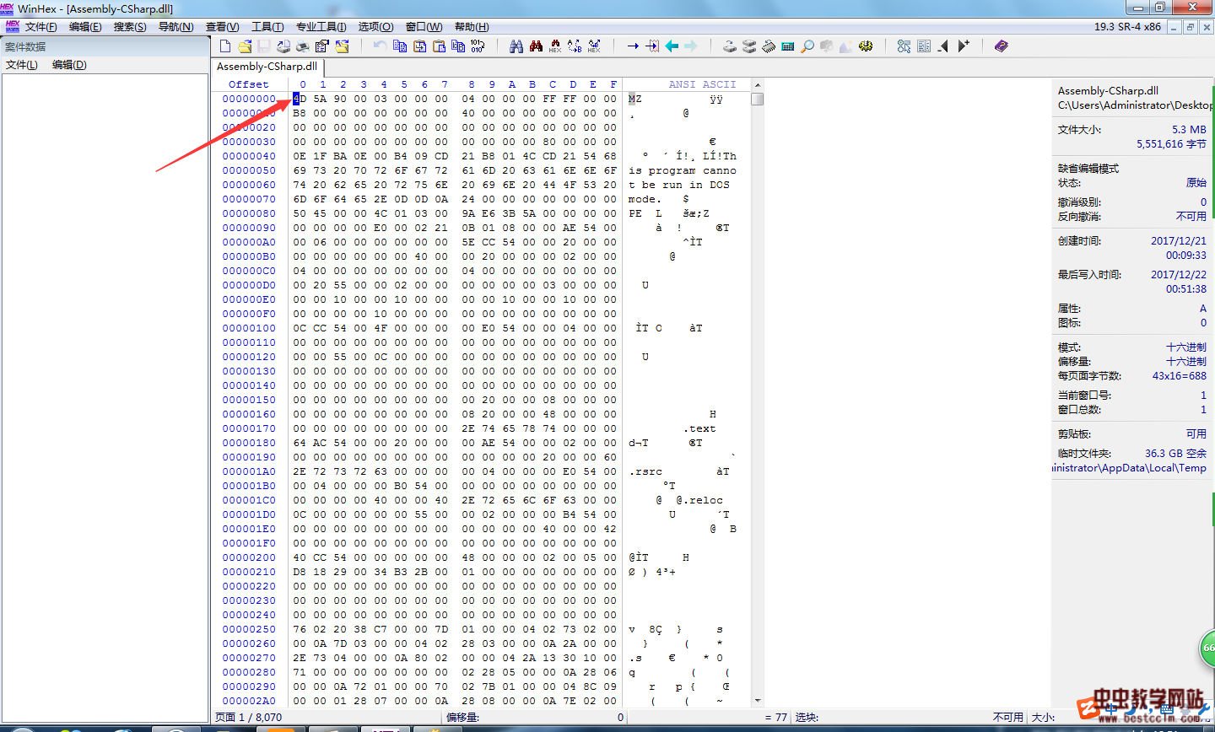Open file Properties from the toolbar icon
The image size is (1215, 732).
pos(322,46)
